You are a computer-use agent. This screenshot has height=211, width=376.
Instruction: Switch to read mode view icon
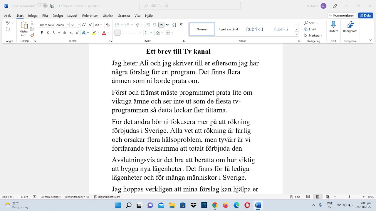308,197
